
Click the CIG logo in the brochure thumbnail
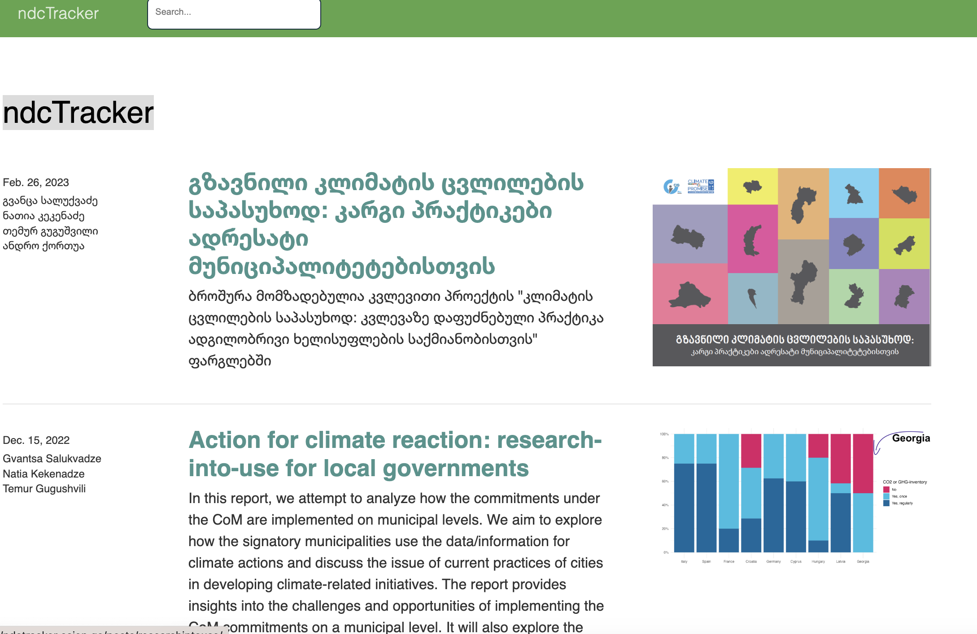(672, 187)
